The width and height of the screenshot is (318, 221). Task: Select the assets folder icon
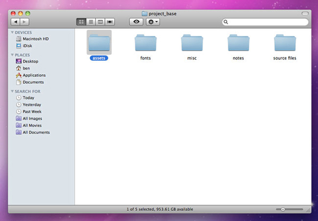tap(99, 42)
